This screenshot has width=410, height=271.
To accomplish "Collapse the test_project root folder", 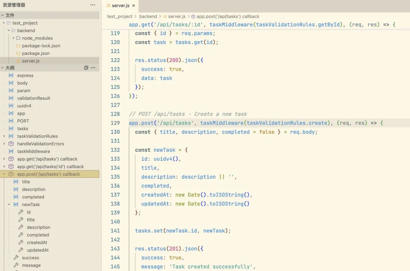I will click(4, 23).
